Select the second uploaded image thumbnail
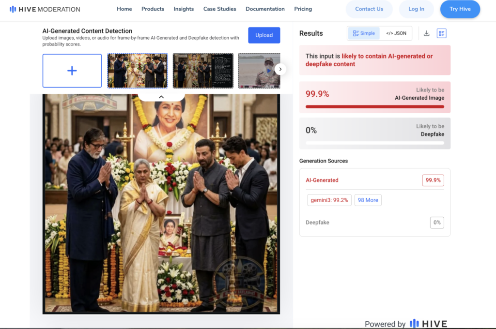 point(203,71)
